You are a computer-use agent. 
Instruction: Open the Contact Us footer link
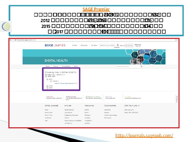(48, 118)
